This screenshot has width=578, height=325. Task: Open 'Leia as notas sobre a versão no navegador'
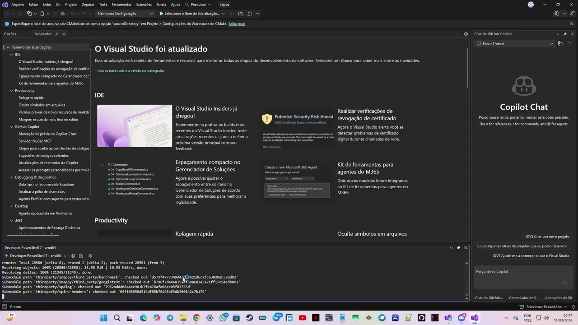click(x=131, y=70)
